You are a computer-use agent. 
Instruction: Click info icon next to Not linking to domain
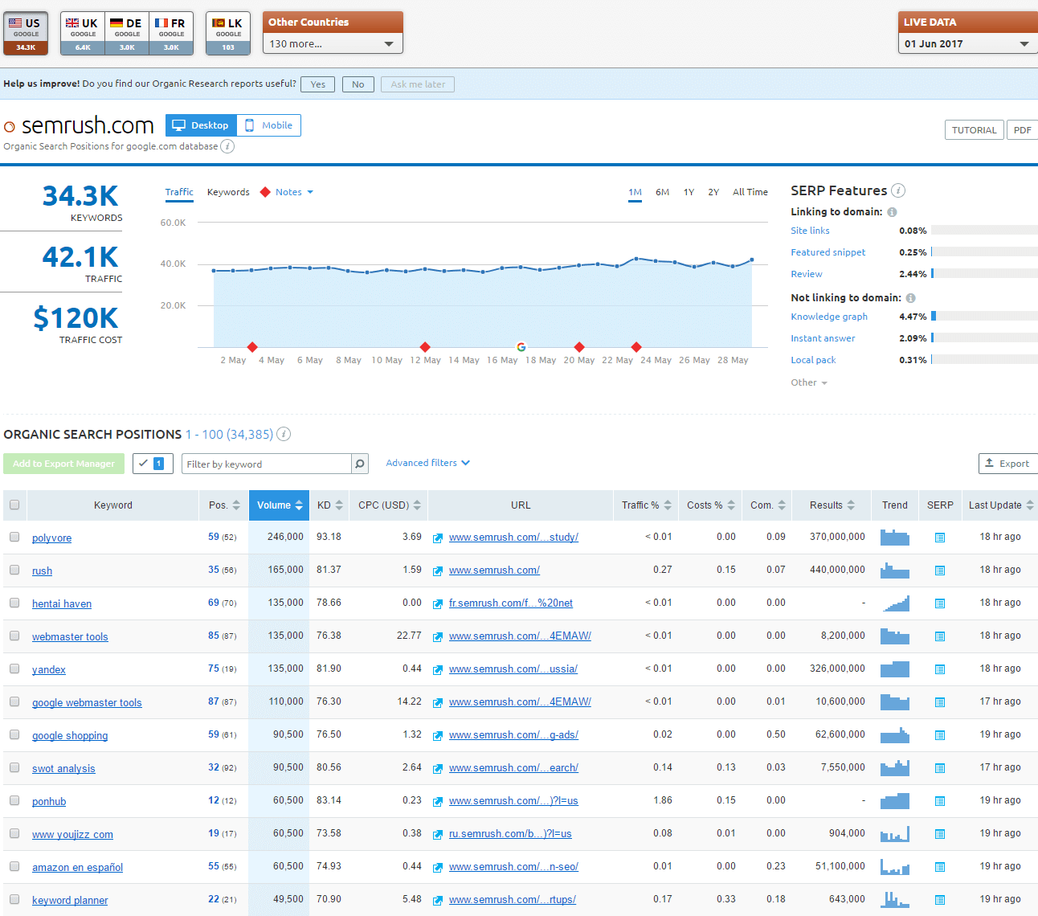(x=910, y=298)
